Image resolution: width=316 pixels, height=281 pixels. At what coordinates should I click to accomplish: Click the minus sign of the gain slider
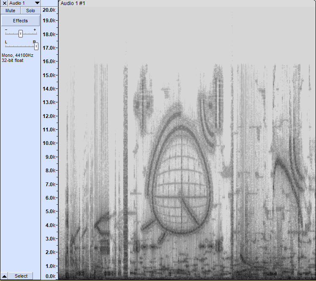point(6,30)
